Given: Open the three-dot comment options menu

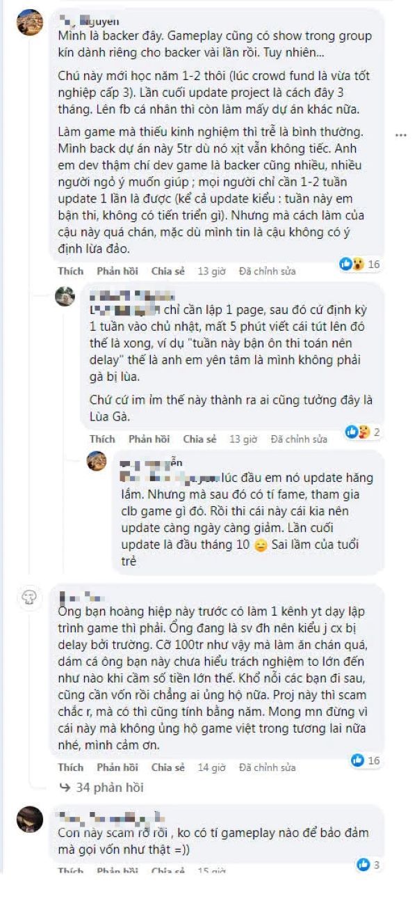Looking at the screenshot, I should pos(400,135).
